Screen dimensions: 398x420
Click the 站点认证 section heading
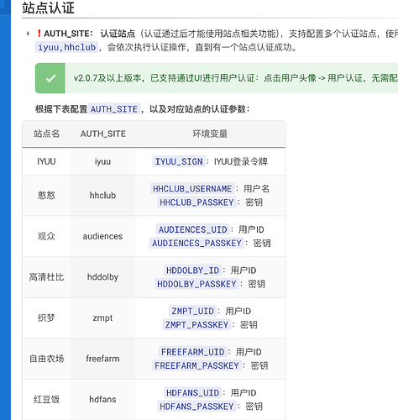tap(49, 8)
